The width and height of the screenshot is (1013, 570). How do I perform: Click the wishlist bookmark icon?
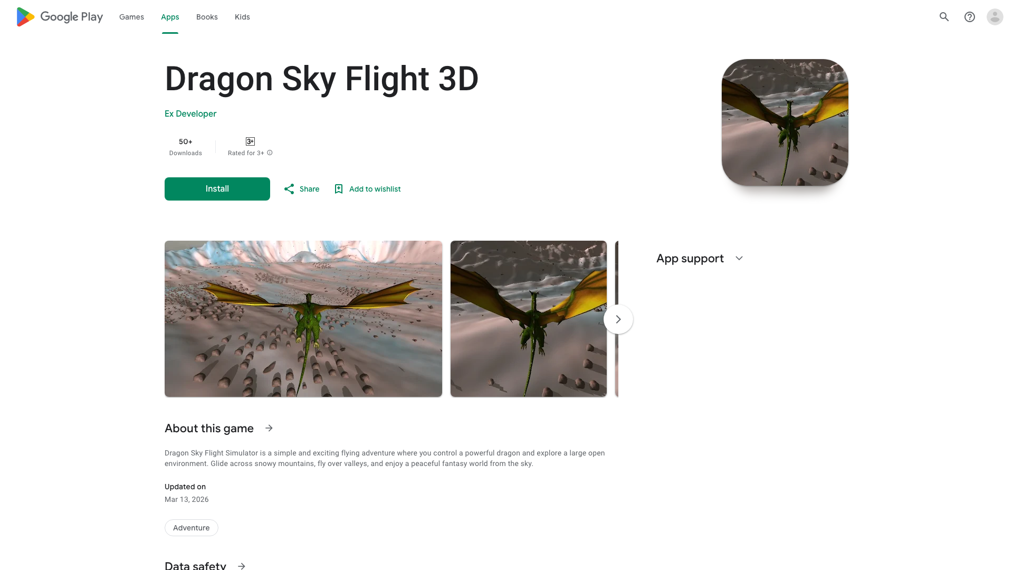click(x=339, y=189)
